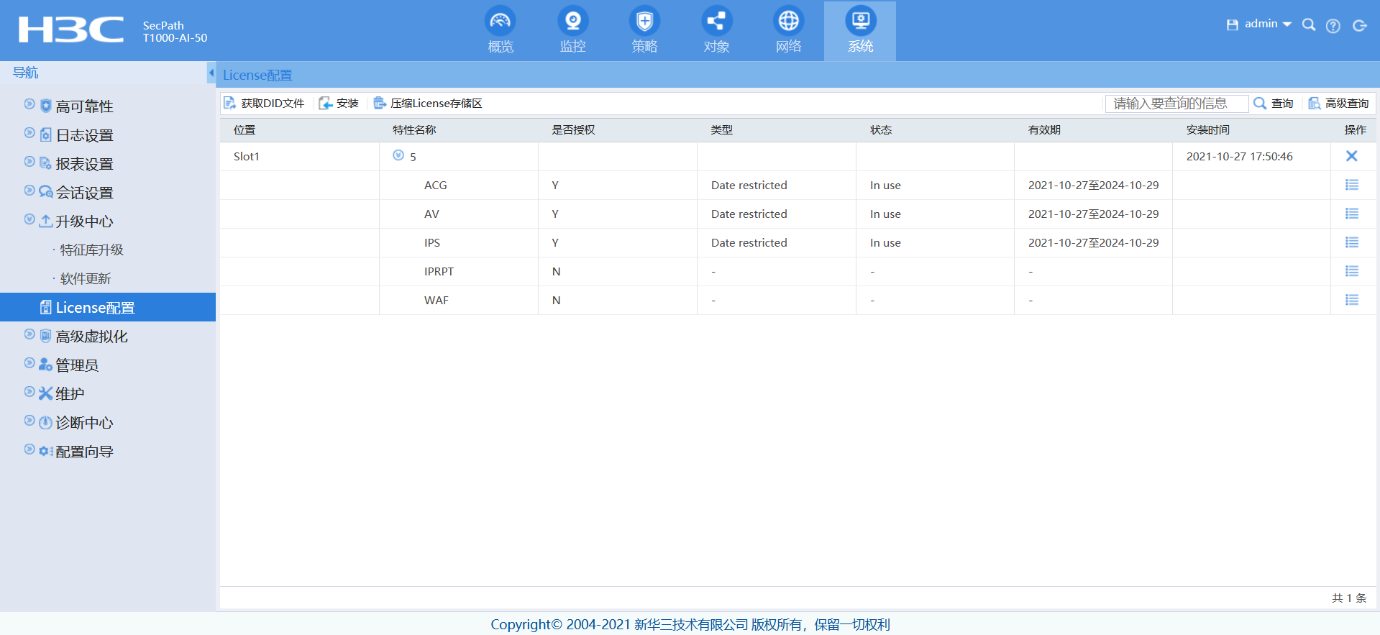
Task: Click the 压缩License存储区 button
Action: coord(428,104)
